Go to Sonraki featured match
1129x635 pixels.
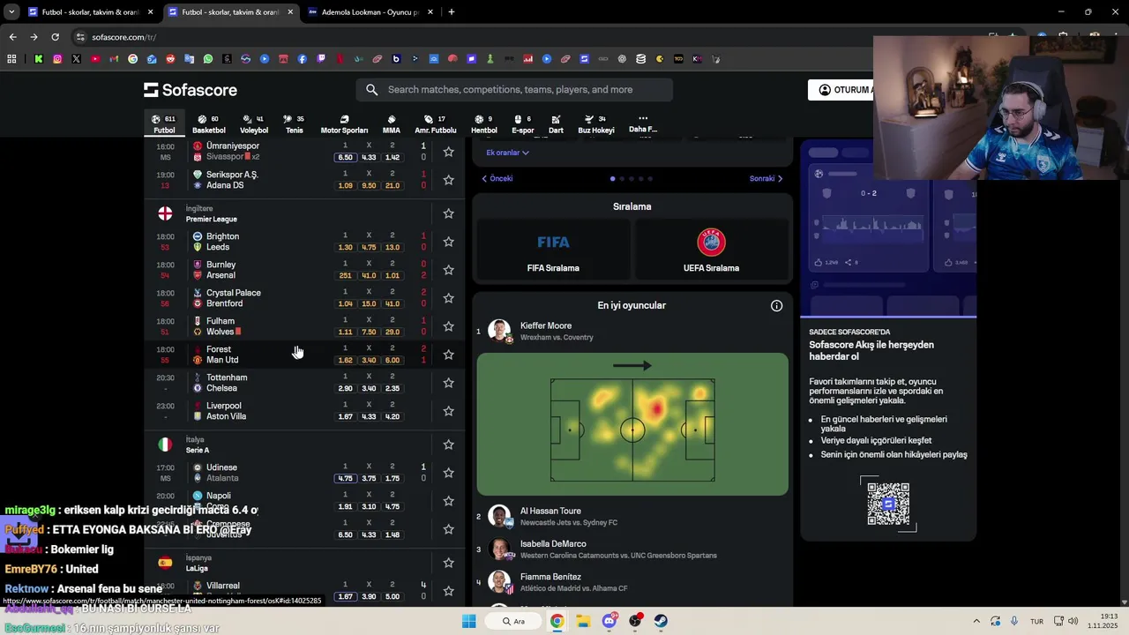(x=766, y=179)
